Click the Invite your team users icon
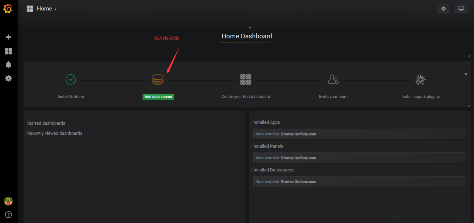 point(333,79)
